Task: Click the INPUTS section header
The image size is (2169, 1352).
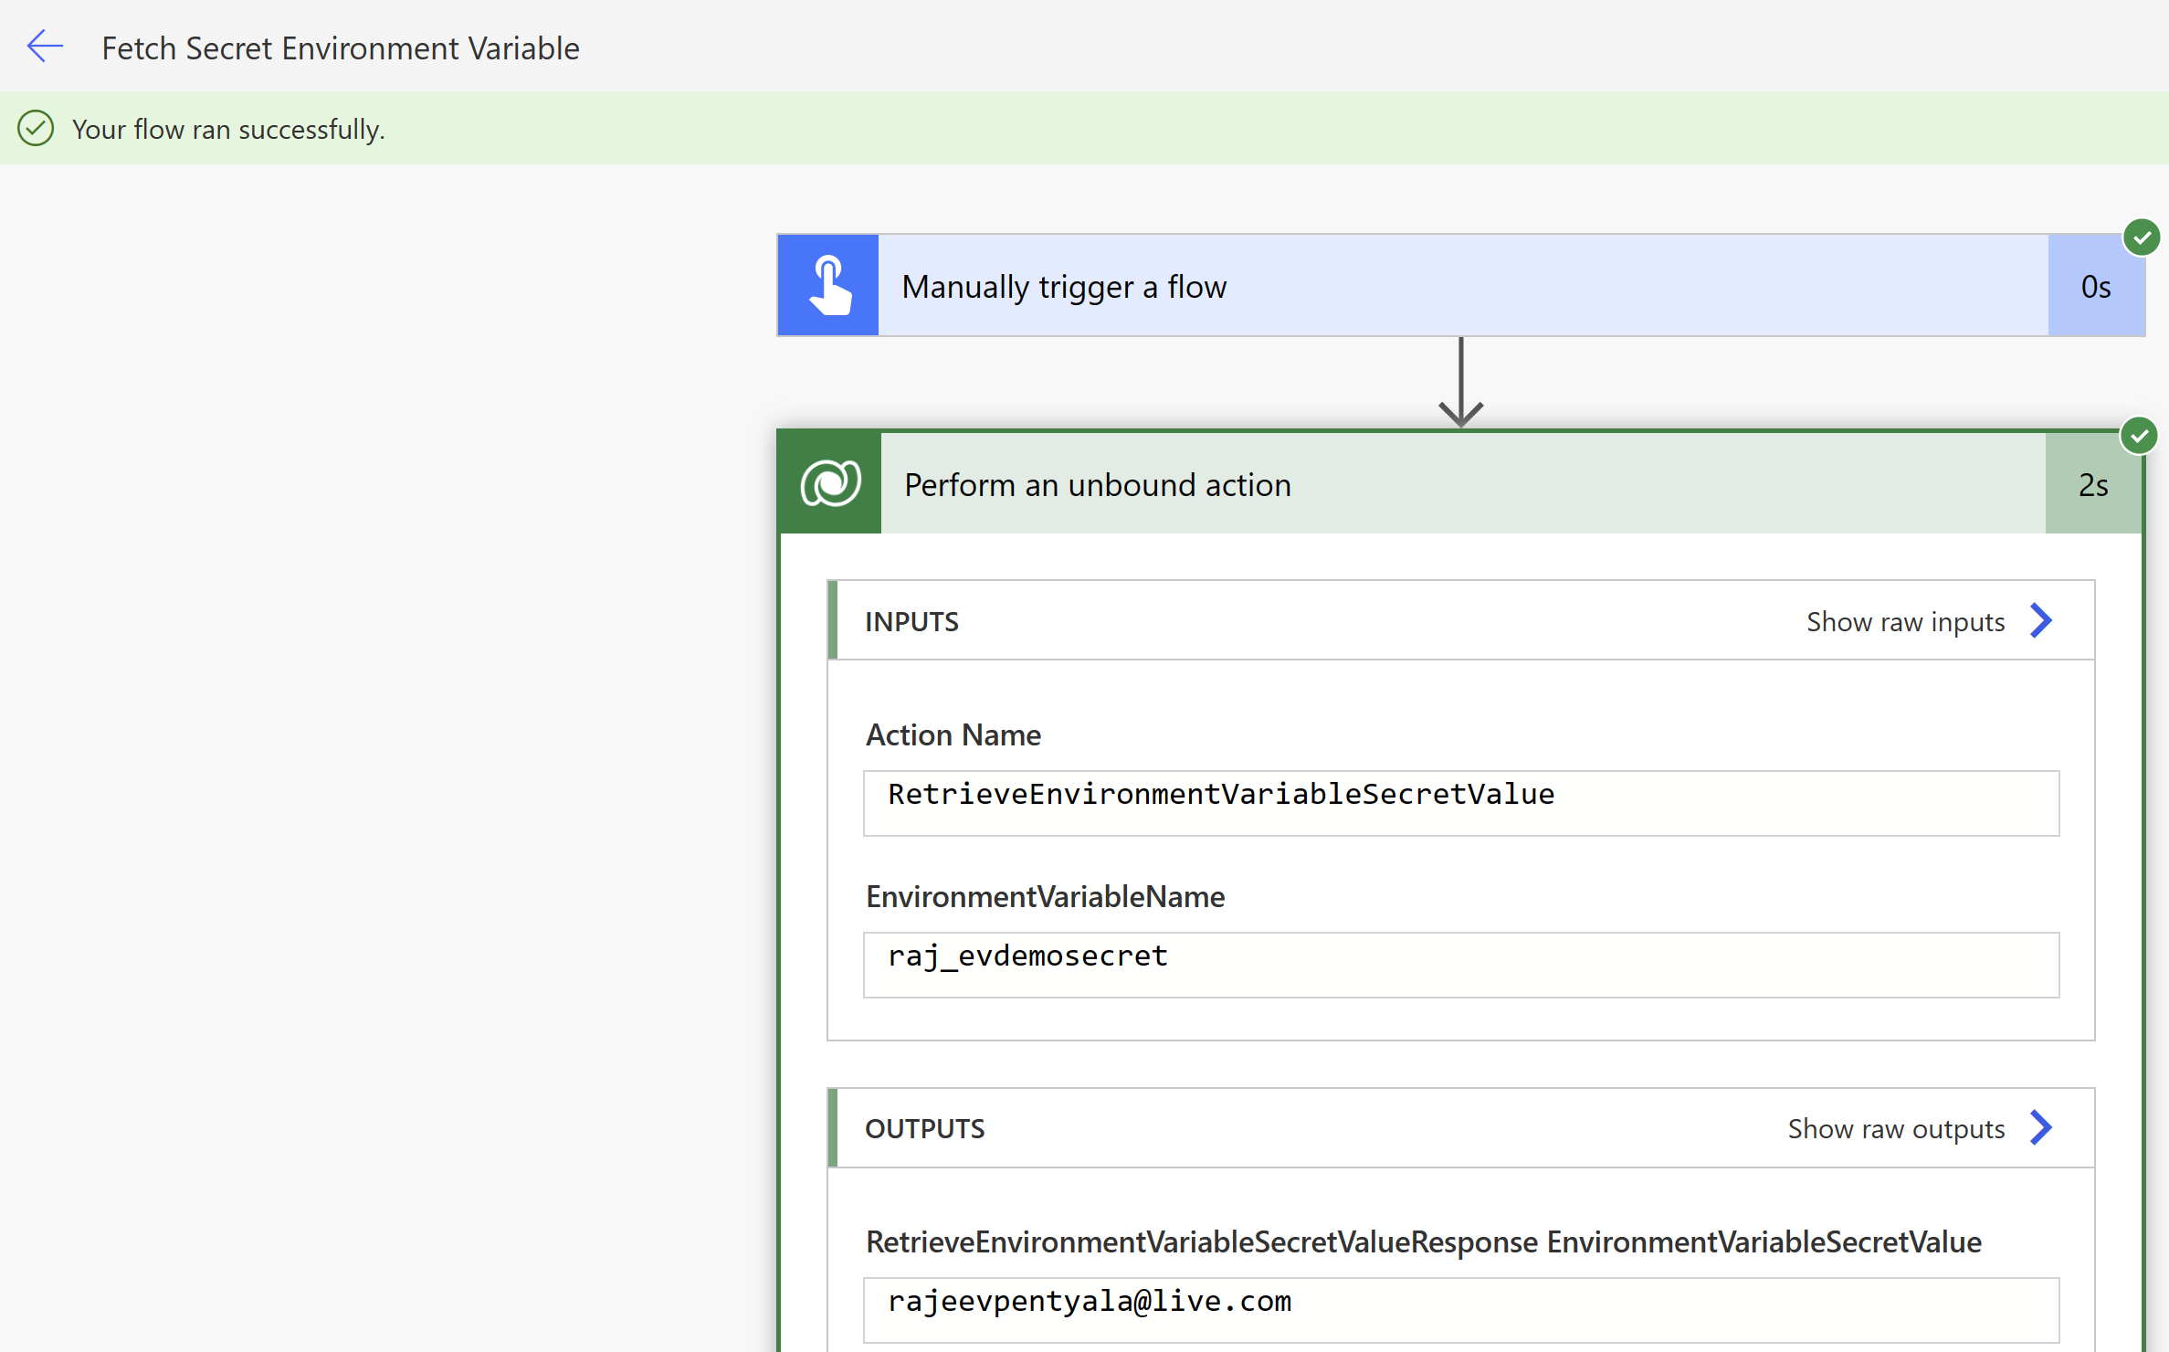Action: click(911, 622)
